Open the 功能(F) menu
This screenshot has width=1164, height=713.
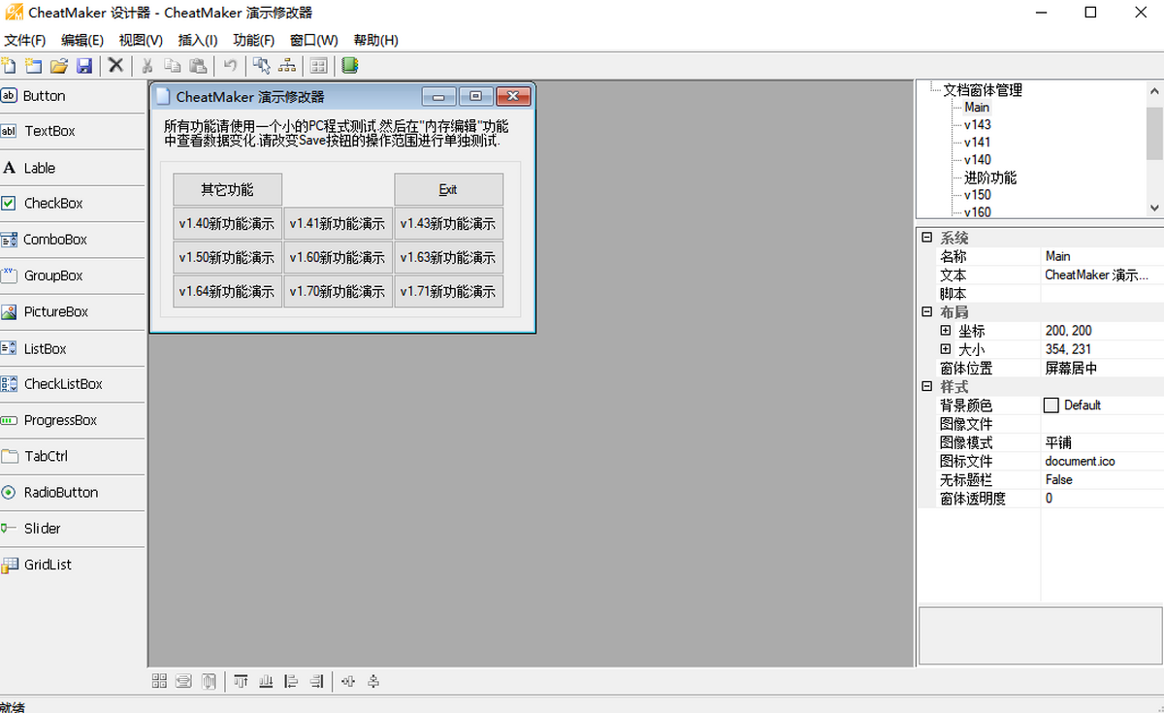pos(254,40)
